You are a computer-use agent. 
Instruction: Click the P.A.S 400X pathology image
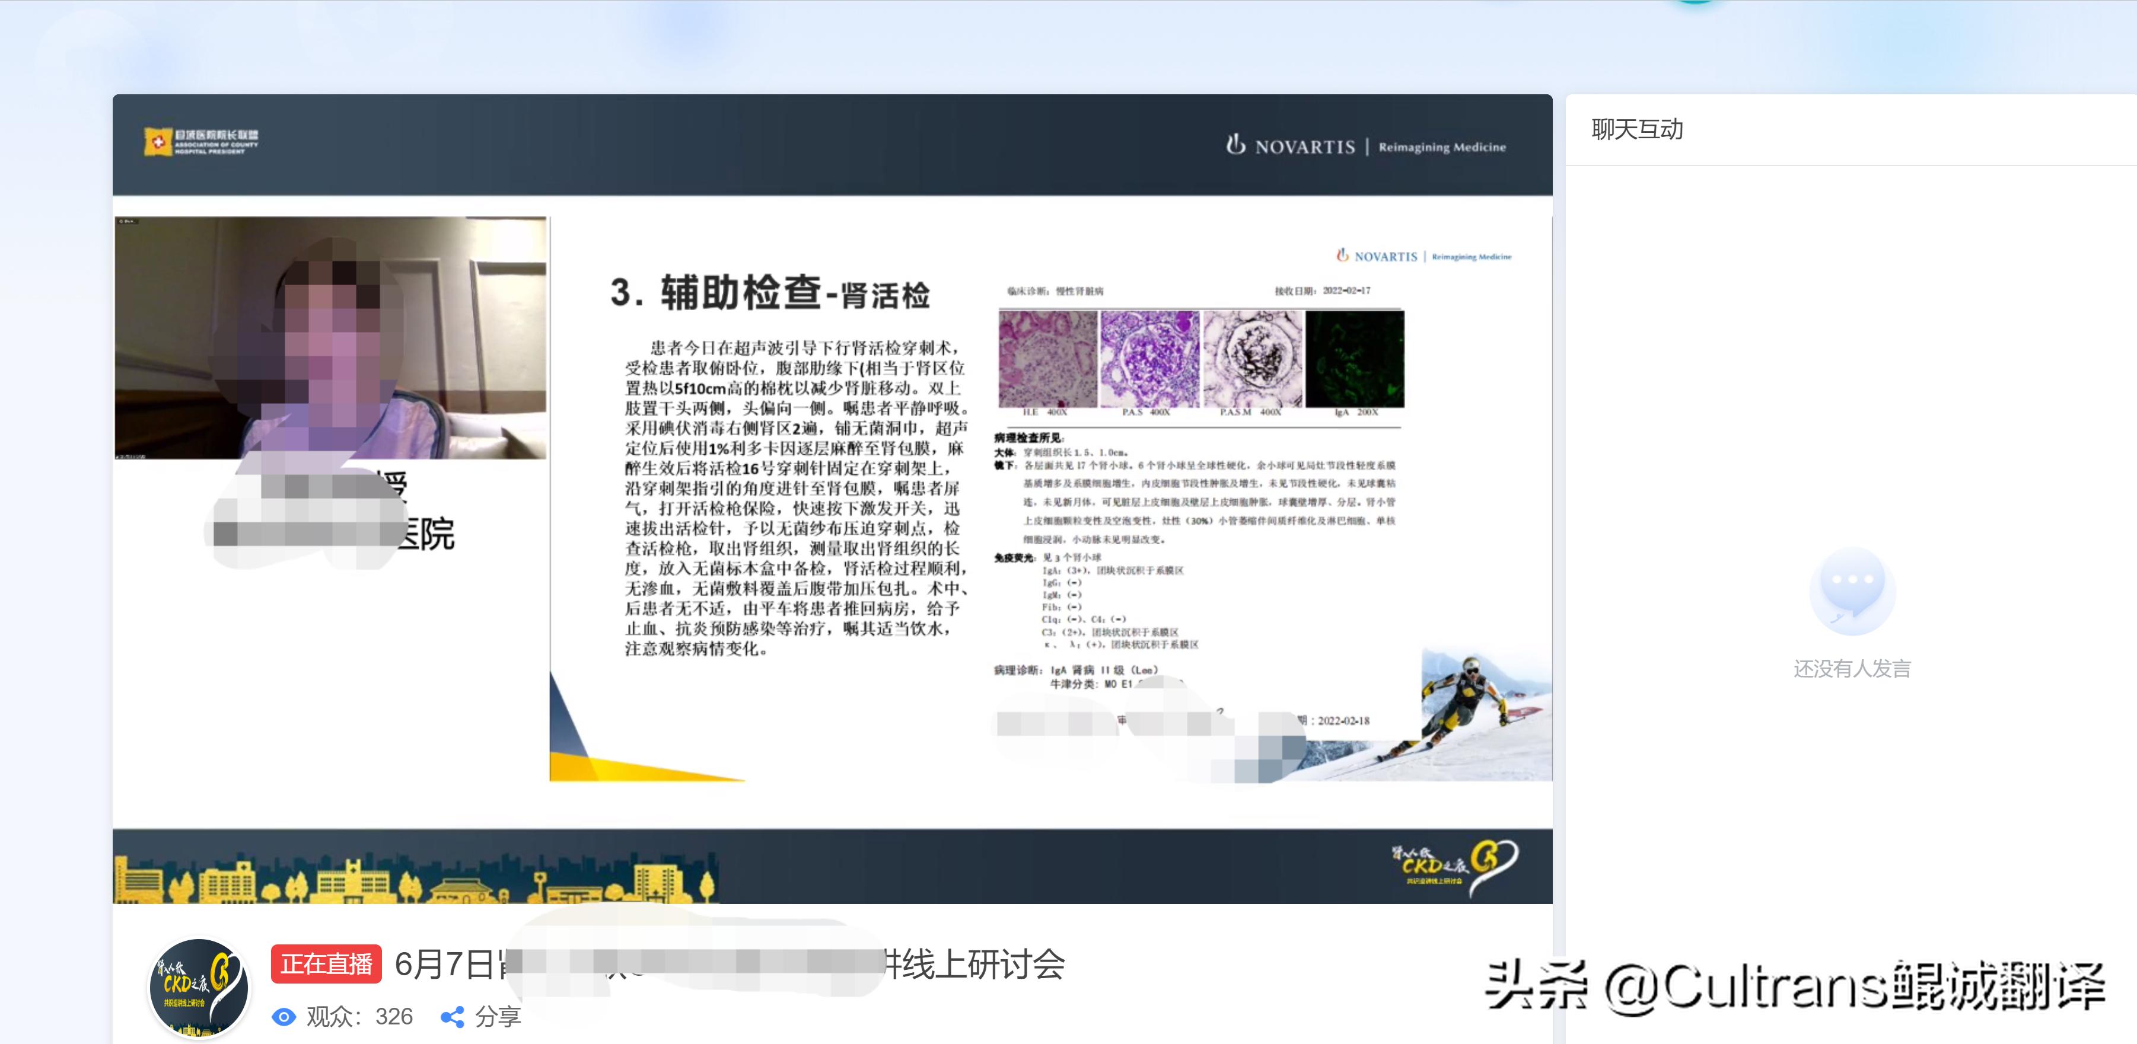1150,359
